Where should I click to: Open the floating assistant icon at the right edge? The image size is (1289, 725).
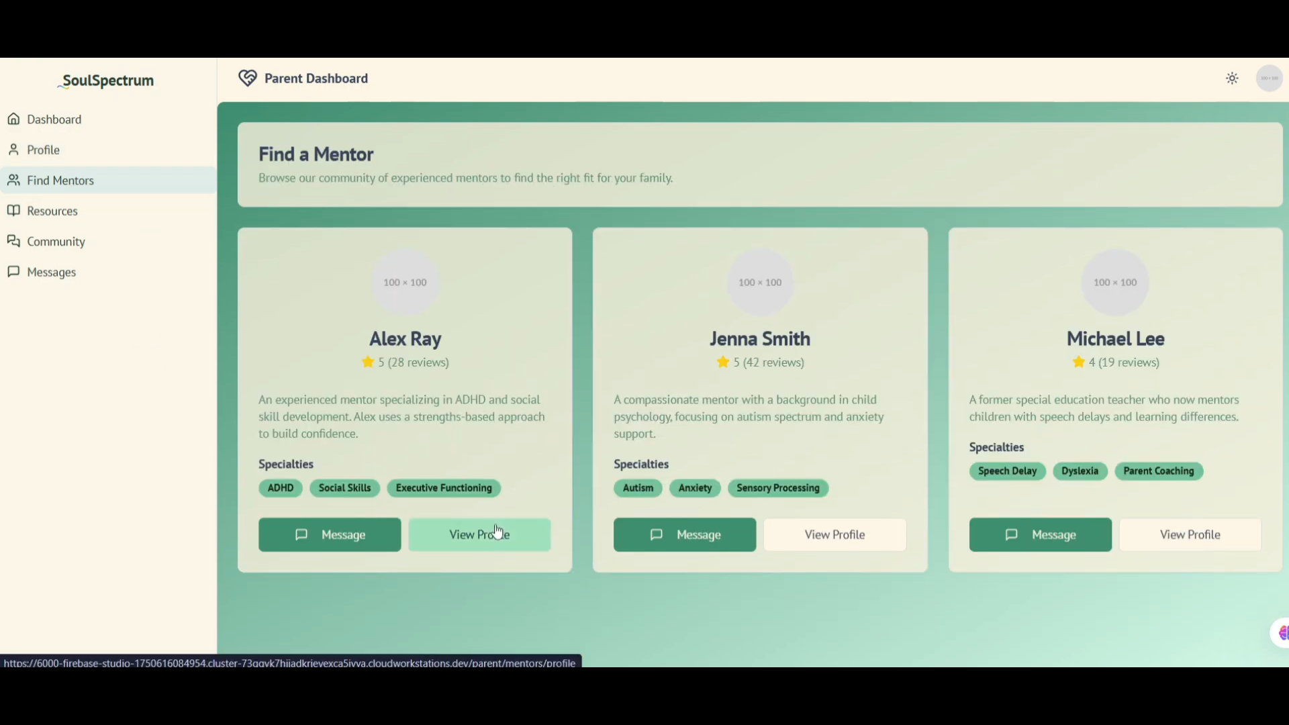pyautogui.click(x=1281, y=633)
